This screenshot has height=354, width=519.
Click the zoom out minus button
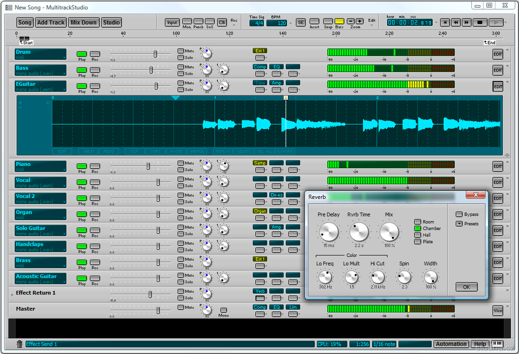coord(351,21)
